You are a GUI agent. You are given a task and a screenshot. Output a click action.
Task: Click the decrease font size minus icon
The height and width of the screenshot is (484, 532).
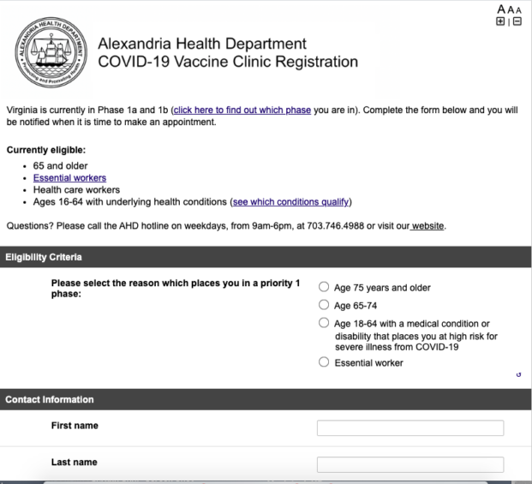click(517, 21)
